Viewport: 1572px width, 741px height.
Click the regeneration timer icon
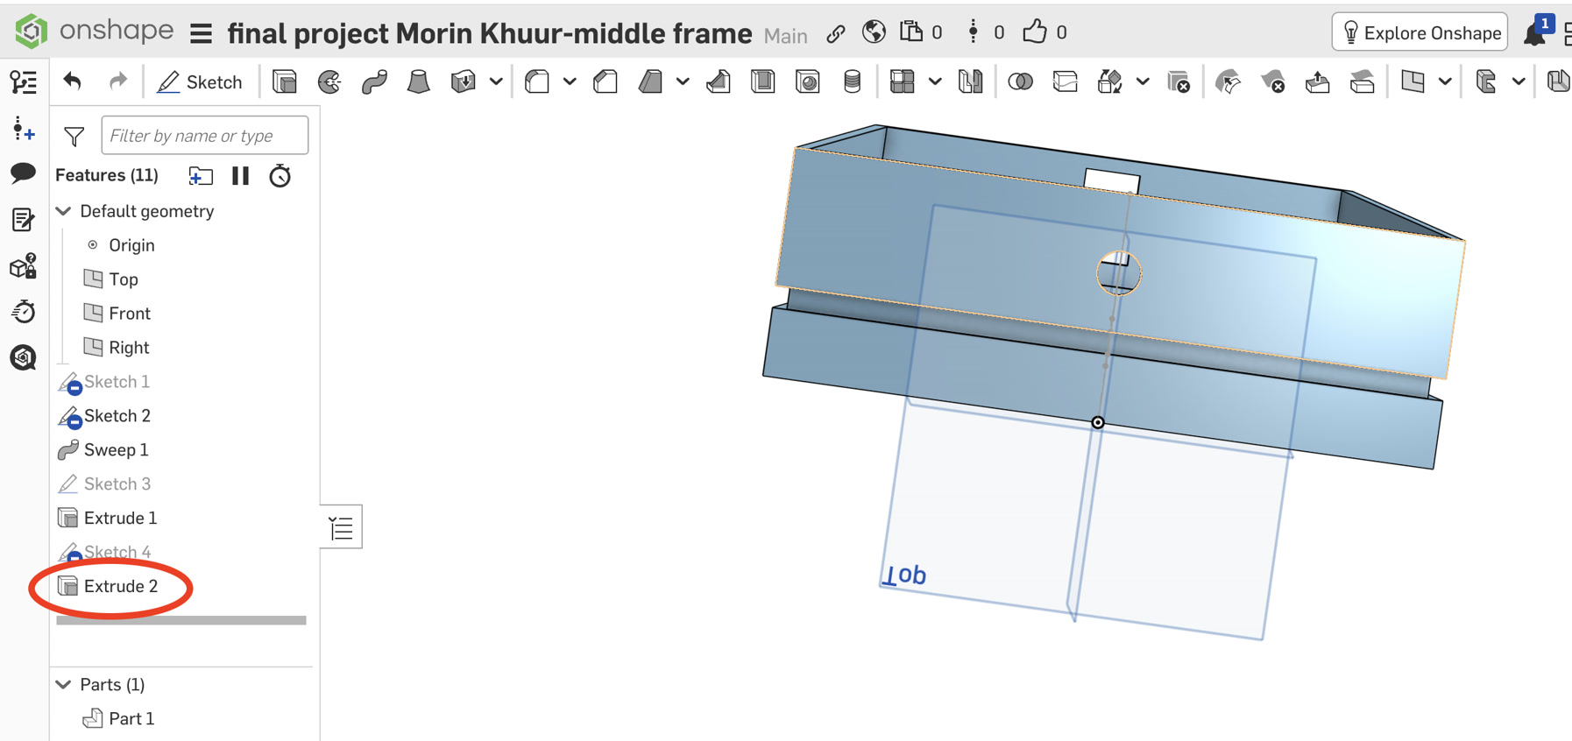(x=280, y=176)
